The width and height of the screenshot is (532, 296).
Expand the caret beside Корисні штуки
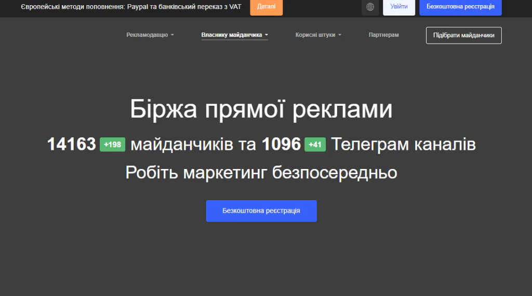coord(340,35)
